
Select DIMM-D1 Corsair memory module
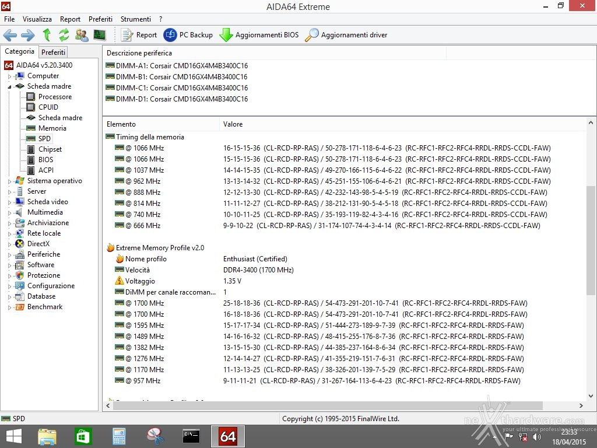tap(177, 99)
